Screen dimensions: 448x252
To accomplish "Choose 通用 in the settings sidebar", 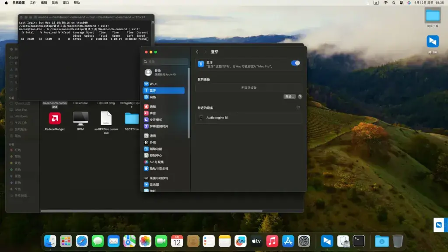I will (x=164, y=136).
